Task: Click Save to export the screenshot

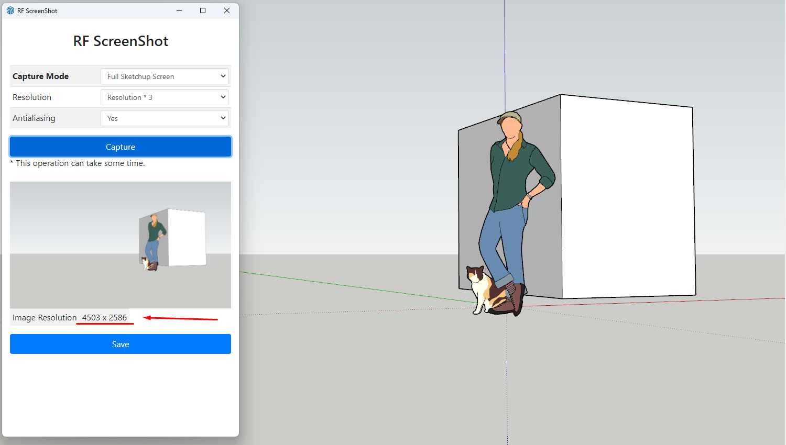Action: pos(120,344)
